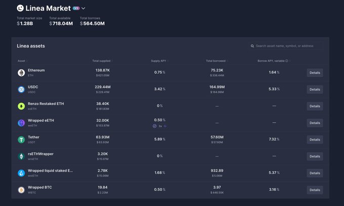Image resolution: width=344 pixels, height=206 pixels.
Task: Click Ethereum borrow APY 1.64%
Action: [x=274, y=72]
